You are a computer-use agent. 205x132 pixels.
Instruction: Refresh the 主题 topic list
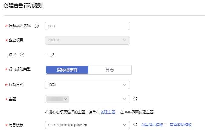tap(135, 99)
